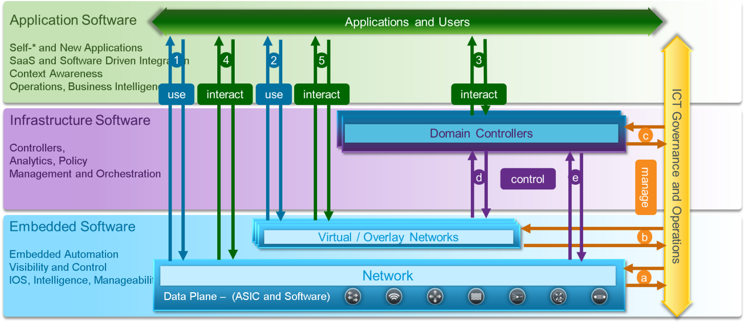
Task: Click the firewall brick wall icon
Action: coord(476,296)
